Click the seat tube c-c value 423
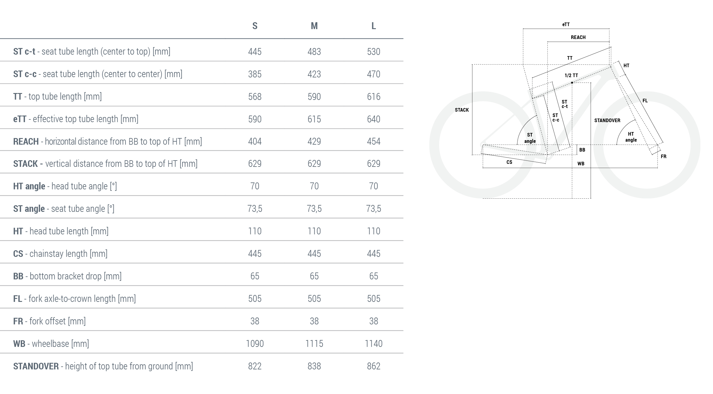Screen dimensions: 713x394 314,74
